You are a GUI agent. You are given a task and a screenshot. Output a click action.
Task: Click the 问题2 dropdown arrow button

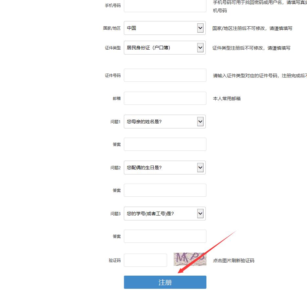click(200, 168)
